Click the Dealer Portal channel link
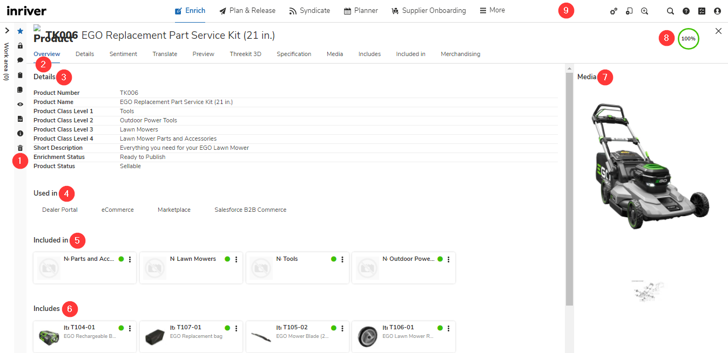728x353 pixels. tap(60, 210)
